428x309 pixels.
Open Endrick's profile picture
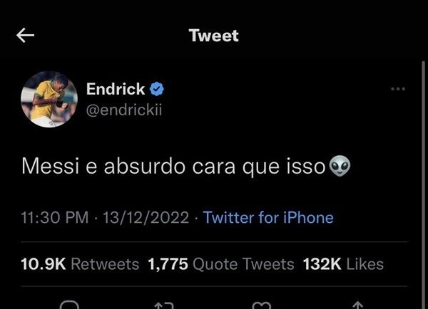click(49, 99)
